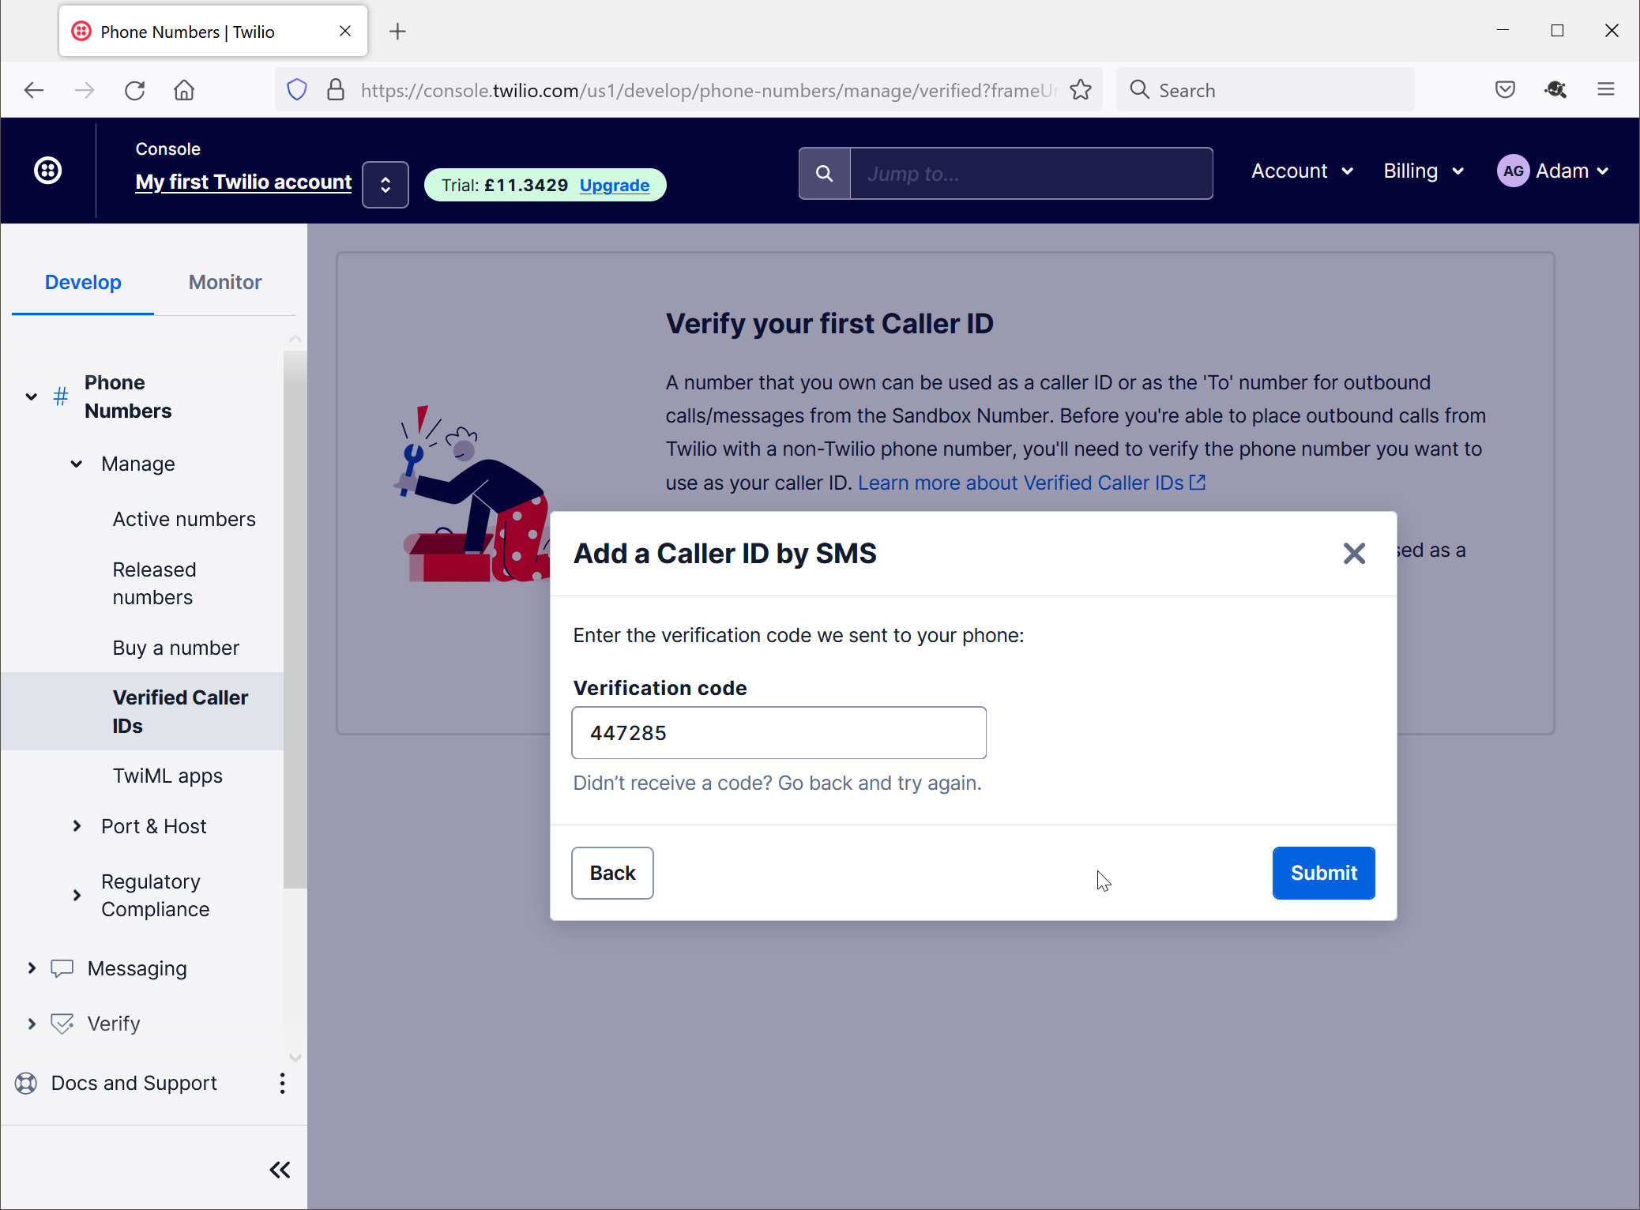The width and height of the screenshot is (1640, 1210).
Task: Reload the page in the browser
Action: click(x=135, y=91)
